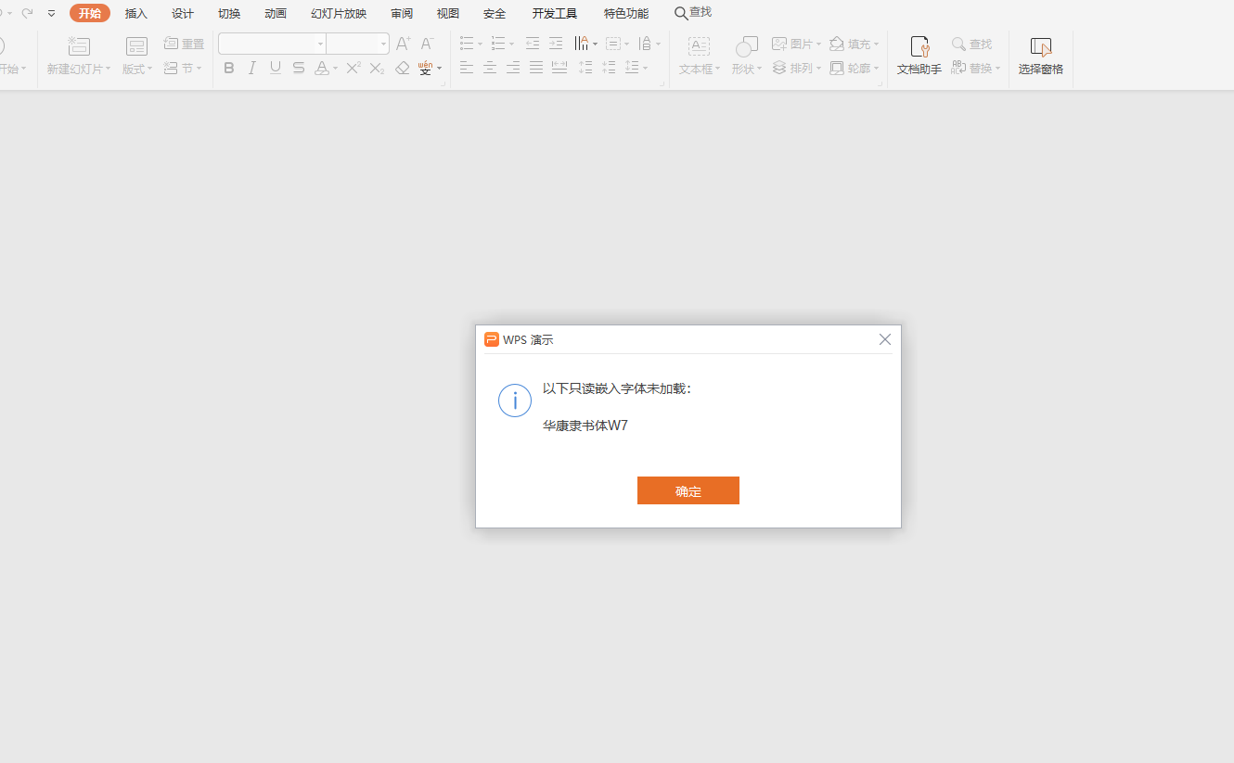Open the 视图 tab
This screenshot has height=763, width=1234.
(448, 13)
